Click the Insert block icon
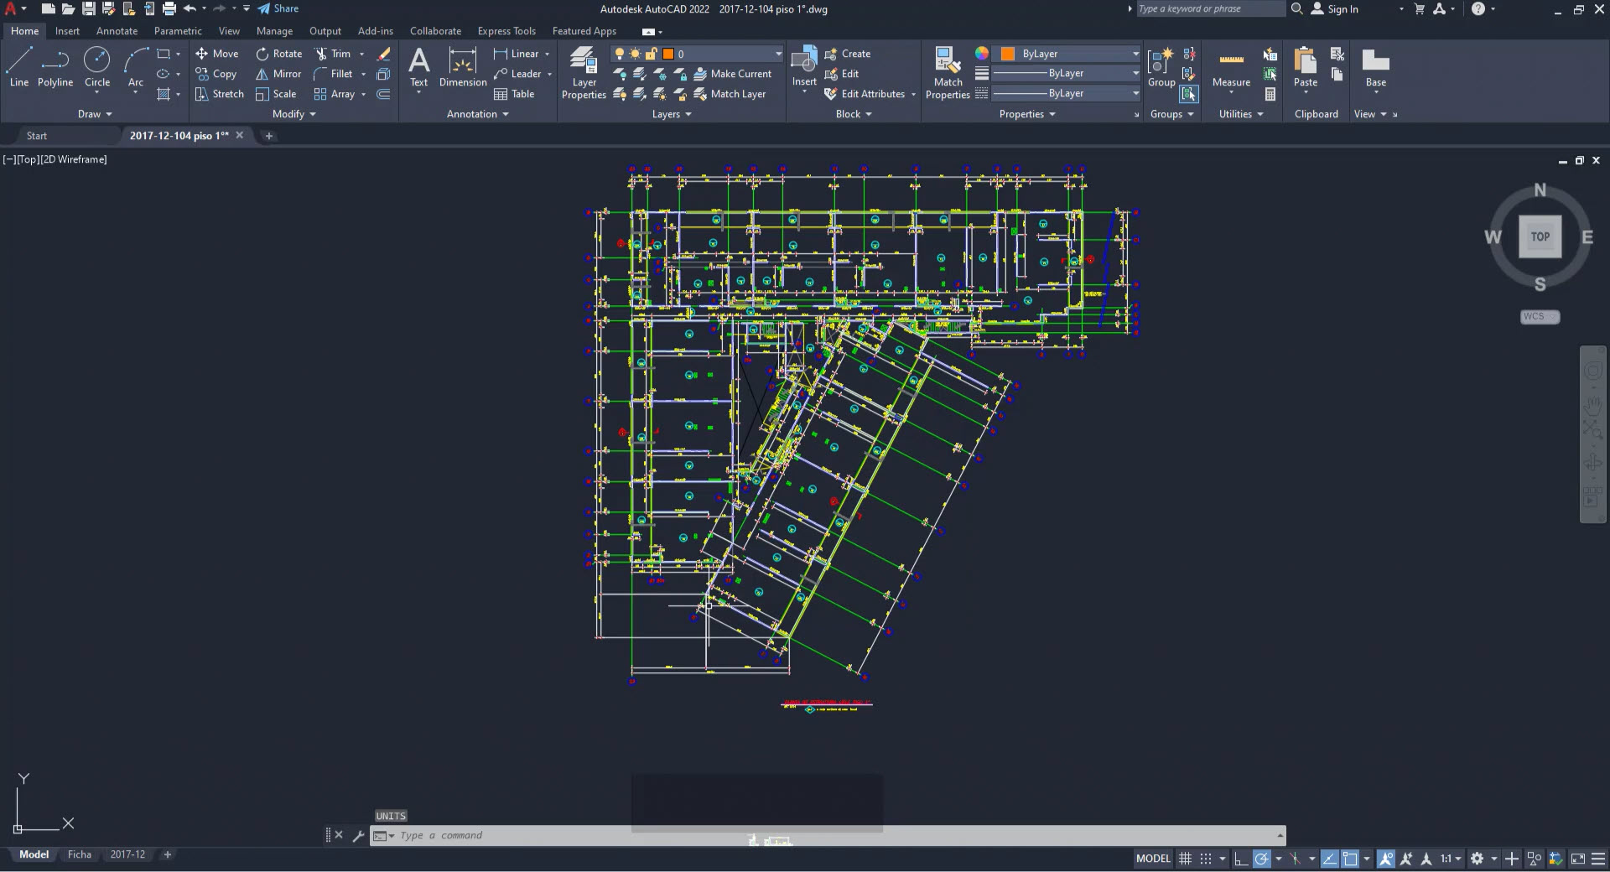 point(804,60)
